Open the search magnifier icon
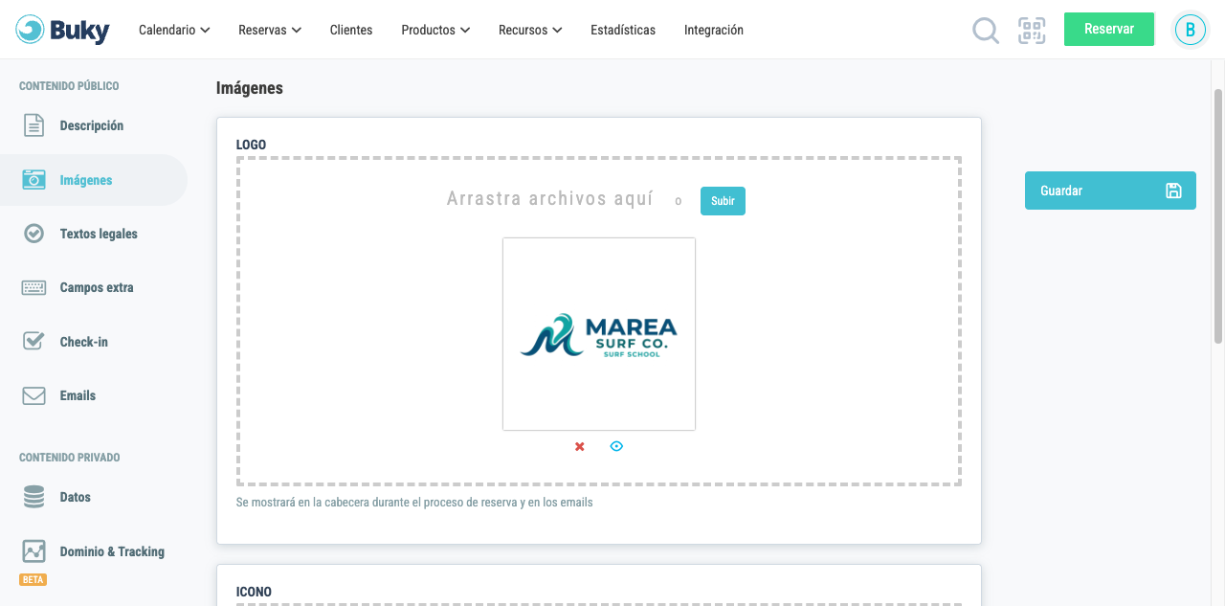Viewport: 1225px width, 606px height. [986, 31]
